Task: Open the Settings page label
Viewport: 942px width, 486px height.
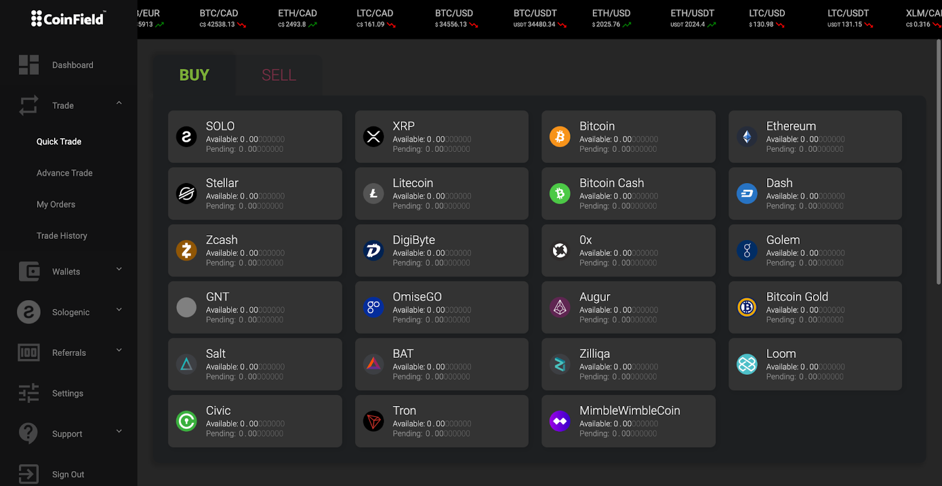Action: [x=68, y=393]
